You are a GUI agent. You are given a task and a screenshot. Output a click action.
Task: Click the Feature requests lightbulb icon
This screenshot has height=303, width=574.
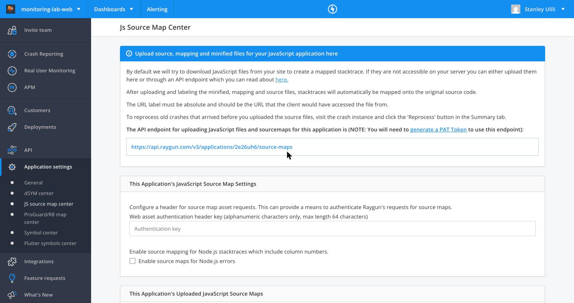tap(12, 278)
